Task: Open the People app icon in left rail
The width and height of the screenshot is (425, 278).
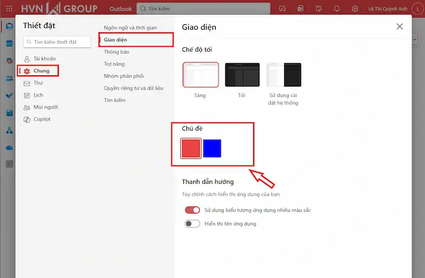Action: (9, 78)
